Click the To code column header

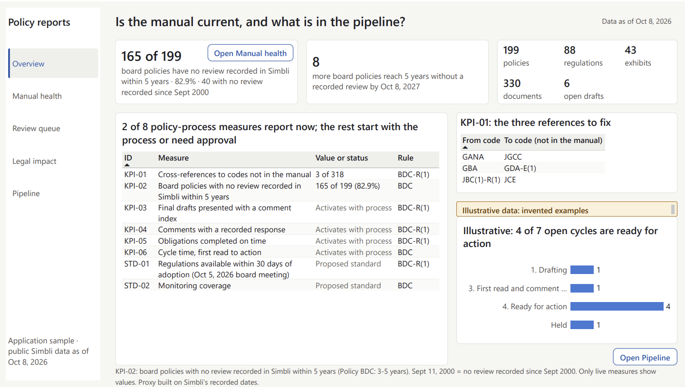point(553,140)
